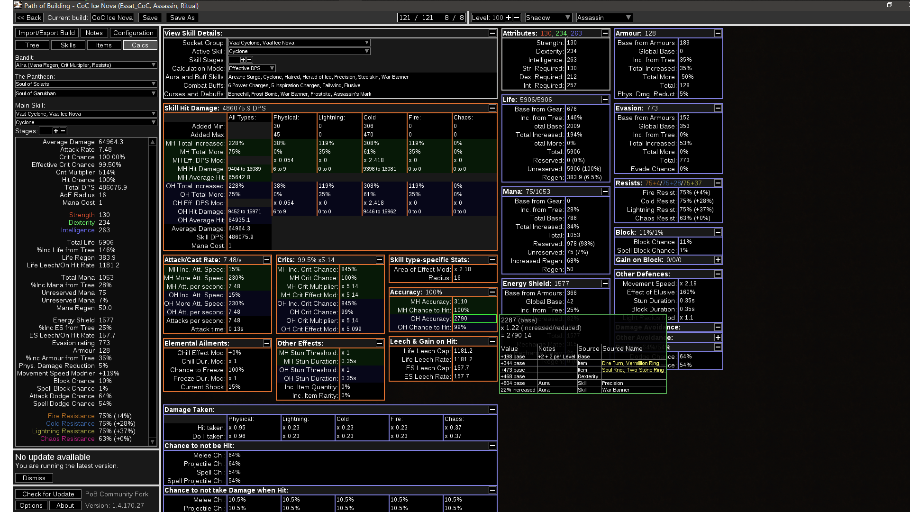Decrease character level with minus button
910x512 pixels.
(517, 18)
